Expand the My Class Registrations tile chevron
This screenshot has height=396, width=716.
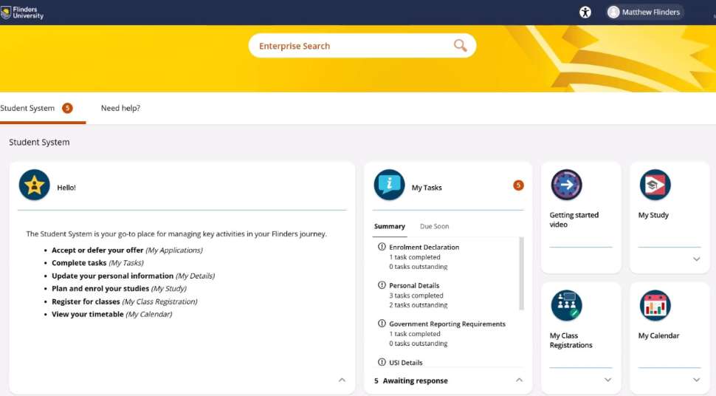tap(607, 380)
